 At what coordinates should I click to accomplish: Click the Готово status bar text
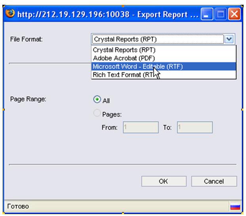click(x=18, y=207)
